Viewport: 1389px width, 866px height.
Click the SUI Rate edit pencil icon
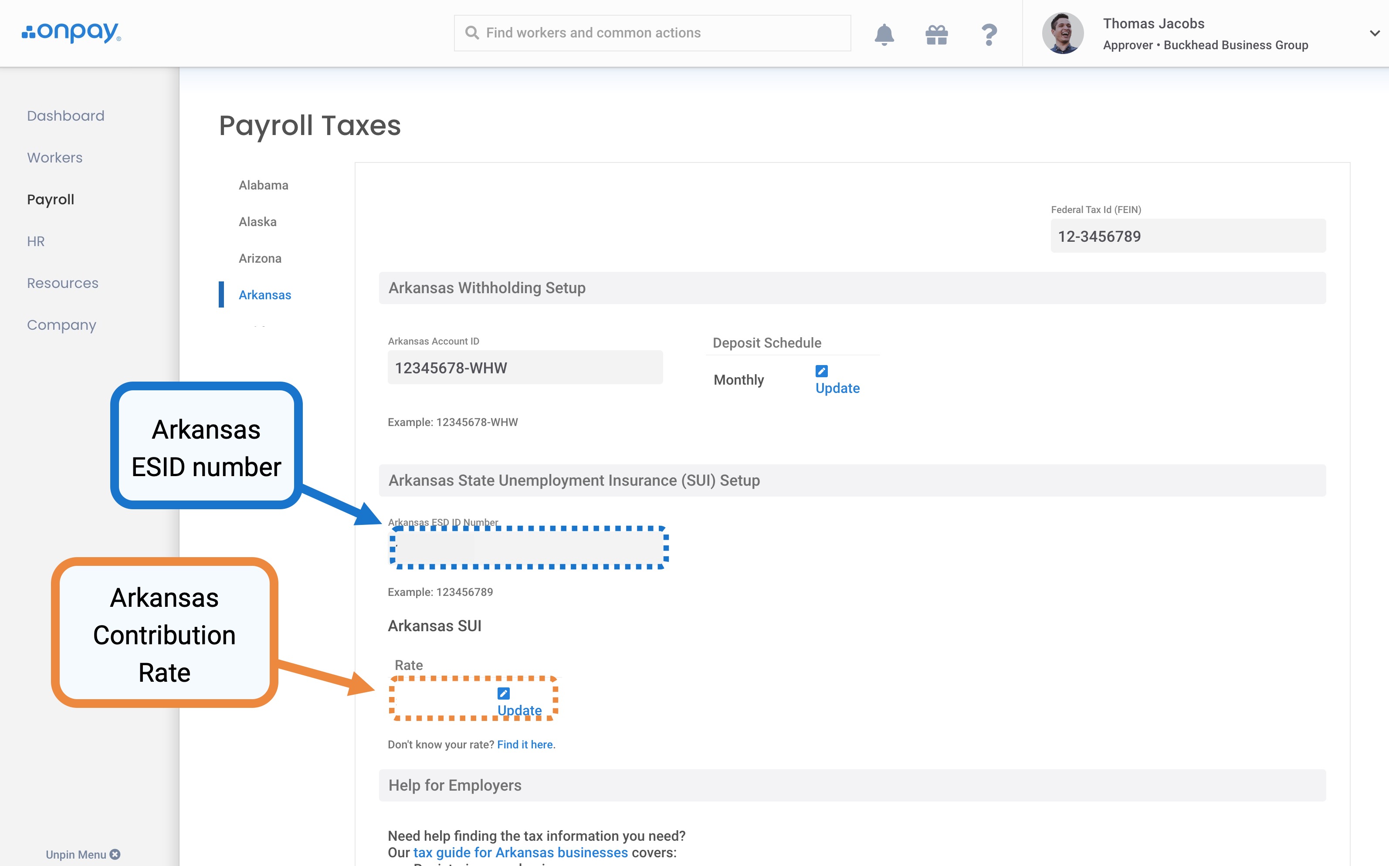click(504, 693)
